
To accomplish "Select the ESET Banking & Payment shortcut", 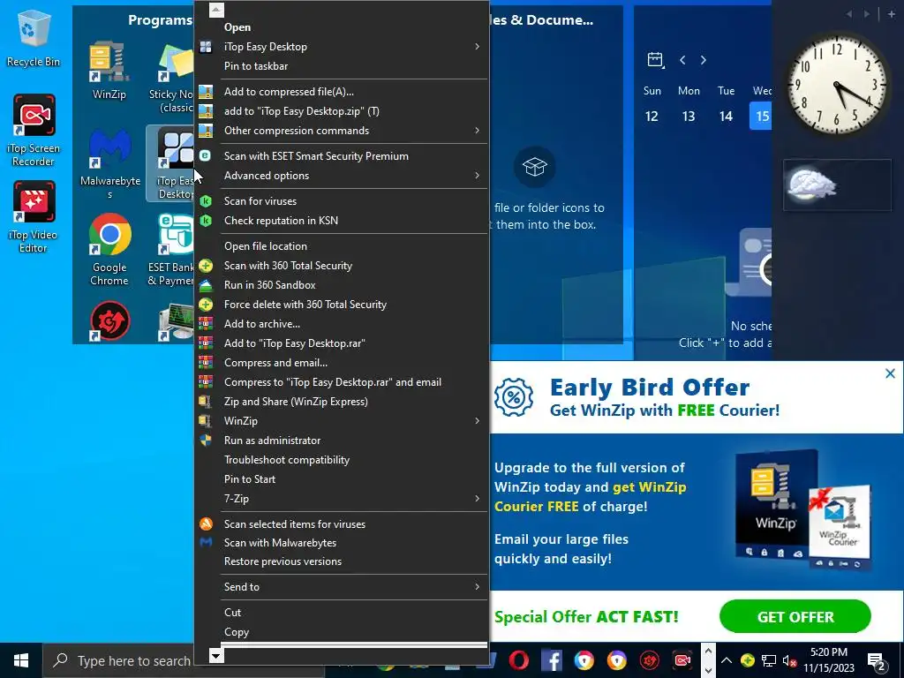I will [172, 249].
